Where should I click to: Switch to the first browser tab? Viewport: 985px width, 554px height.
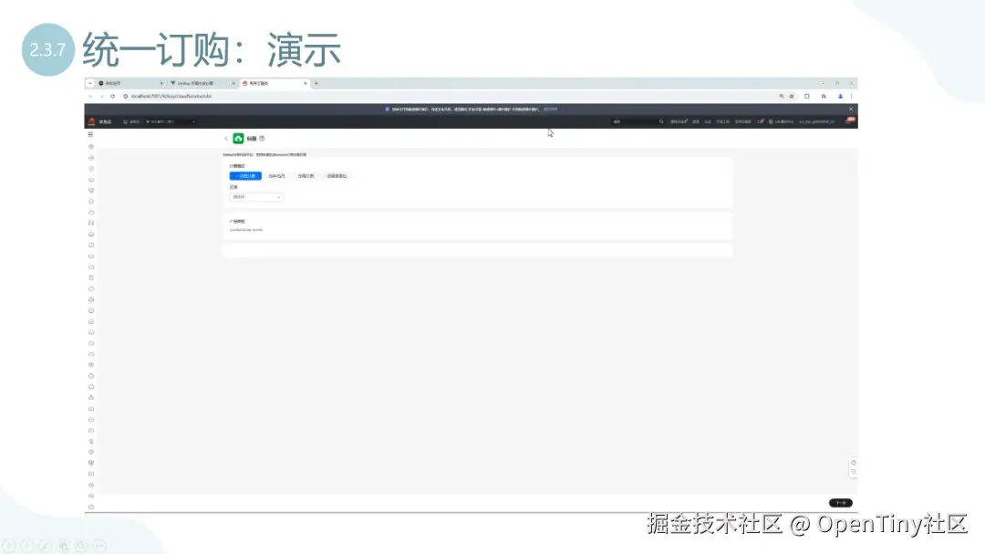[x=130, y=83]
